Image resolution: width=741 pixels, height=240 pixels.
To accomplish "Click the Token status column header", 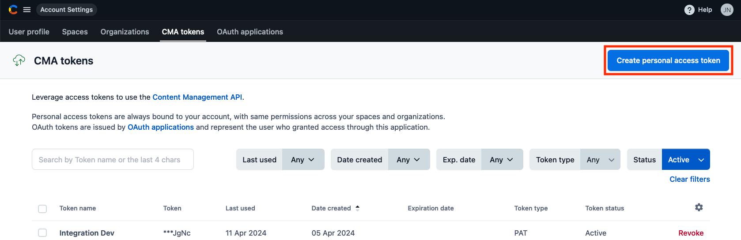I will point(605,208).
